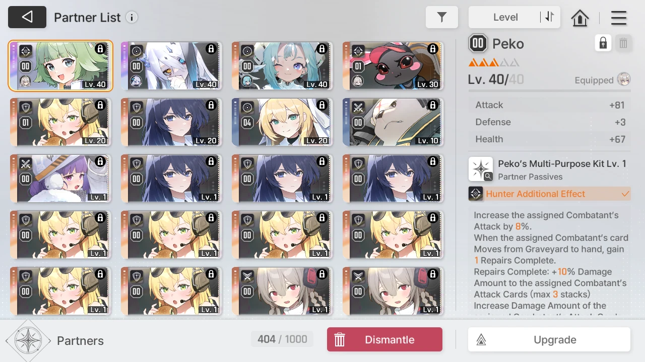645x362 pixels.
Task: Return to home via house icon
Action: tap(580, 18)
